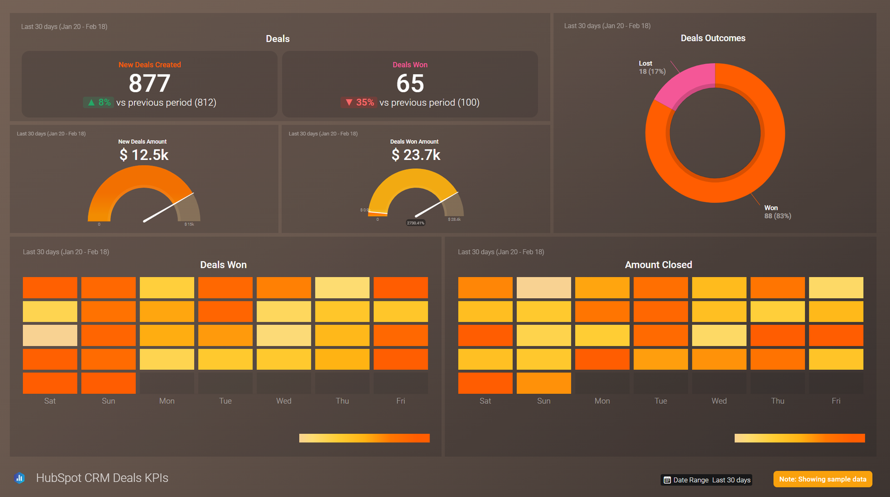This screenshot has height=497, width=890.
Task: Click the Amount Closed heatmap gradient legend
Action: (x=799, y=438)
